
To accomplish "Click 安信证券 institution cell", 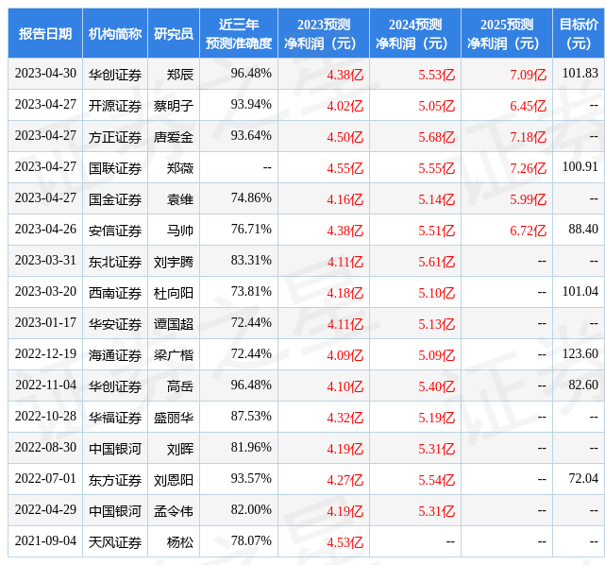I will pyautogui.click(x=115, y=231).
